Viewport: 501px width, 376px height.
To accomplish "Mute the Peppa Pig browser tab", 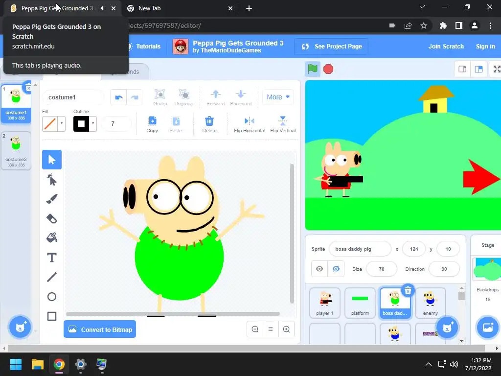I will coord(103,8).
